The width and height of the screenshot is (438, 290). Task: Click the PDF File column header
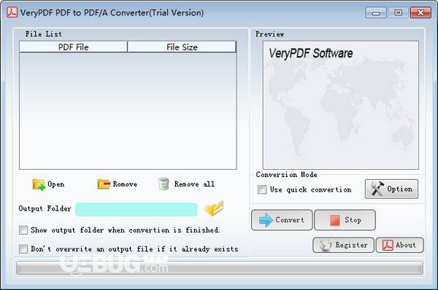(74, 47)
